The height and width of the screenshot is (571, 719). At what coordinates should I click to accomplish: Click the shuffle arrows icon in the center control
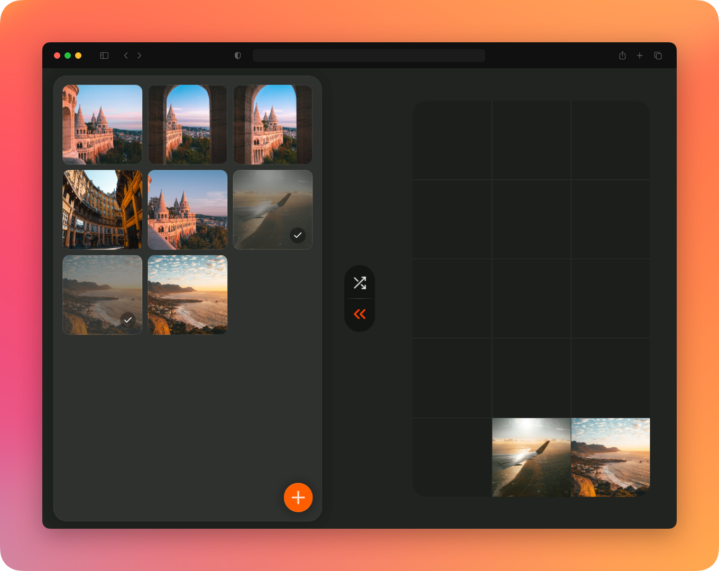tap(359, 283)
